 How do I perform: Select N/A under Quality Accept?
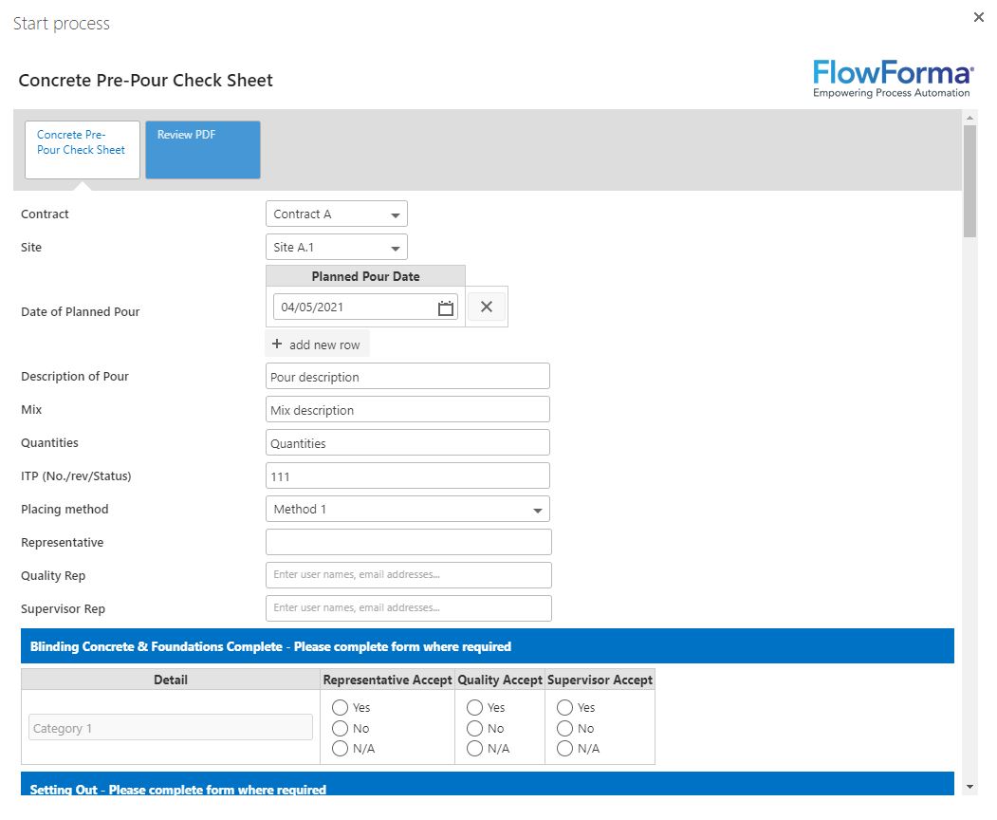pos(475,749)
